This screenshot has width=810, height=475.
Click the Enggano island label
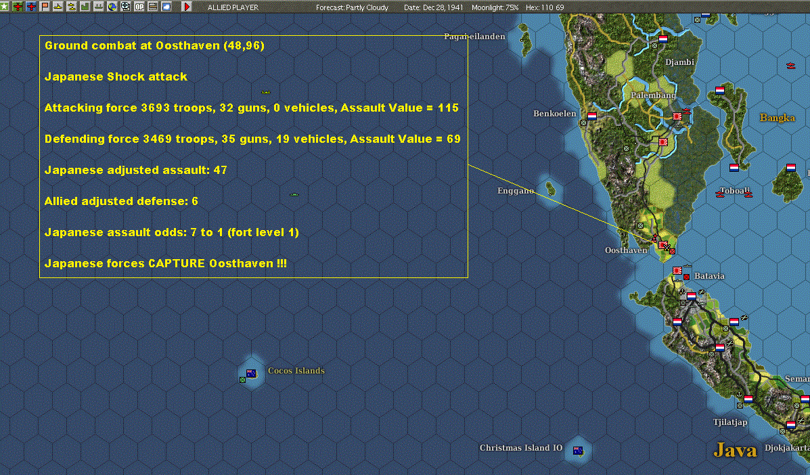[x=516, y=191]
